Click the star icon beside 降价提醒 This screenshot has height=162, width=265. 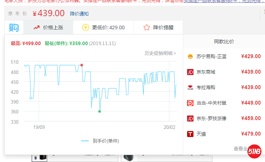147,27
